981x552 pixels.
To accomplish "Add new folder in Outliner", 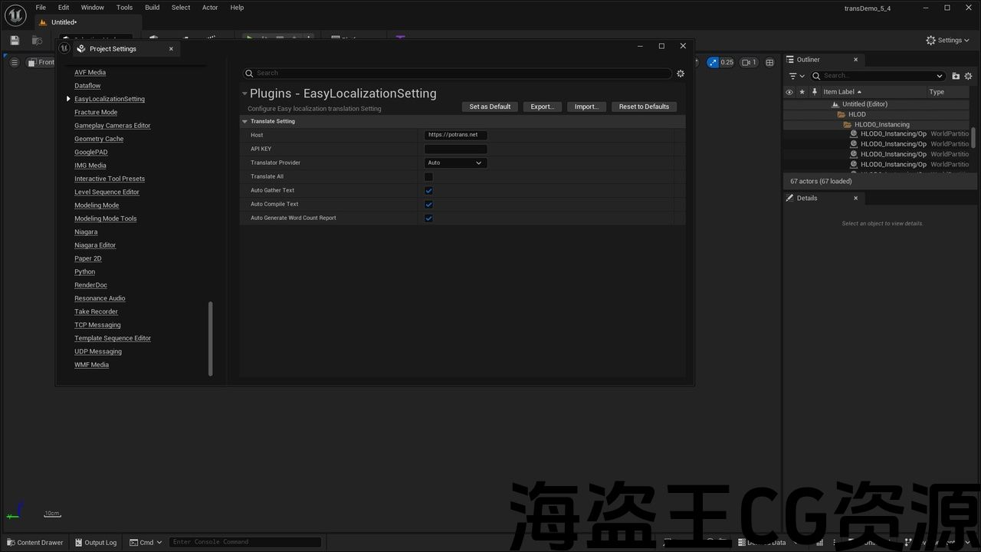I will (x=956, y=76).
